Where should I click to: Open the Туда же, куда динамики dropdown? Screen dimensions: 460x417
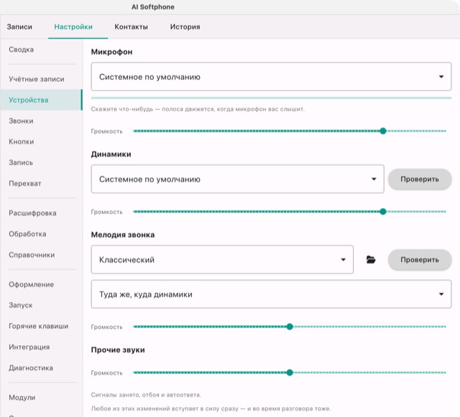coord(271,294)
